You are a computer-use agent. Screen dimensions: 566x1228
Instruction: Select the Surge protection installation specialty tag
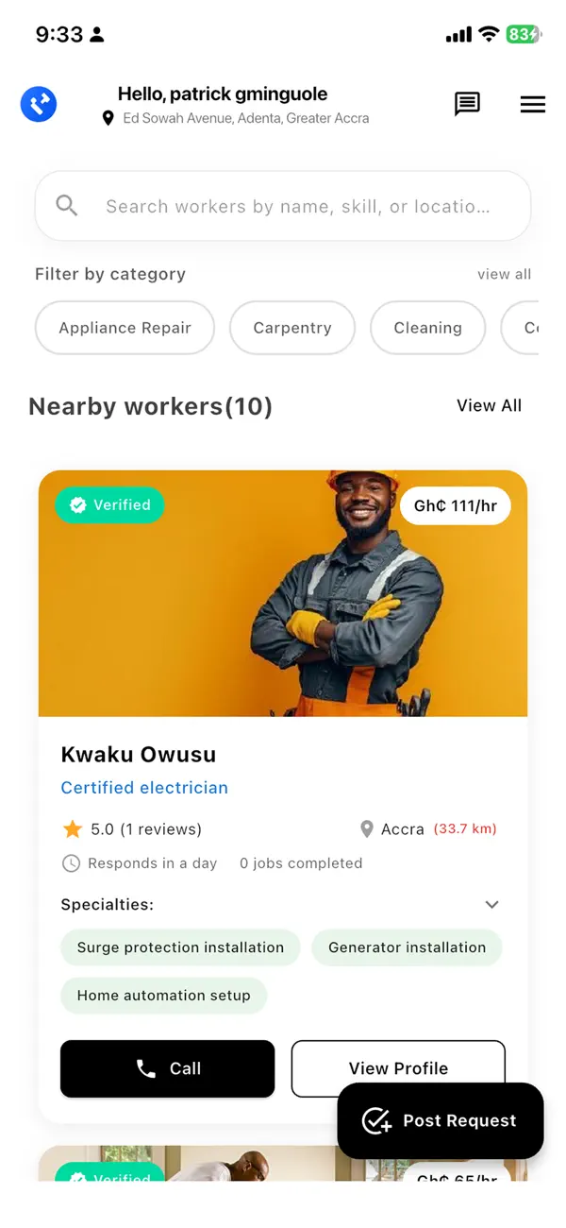pyautogui.click(x=180, y=947)
